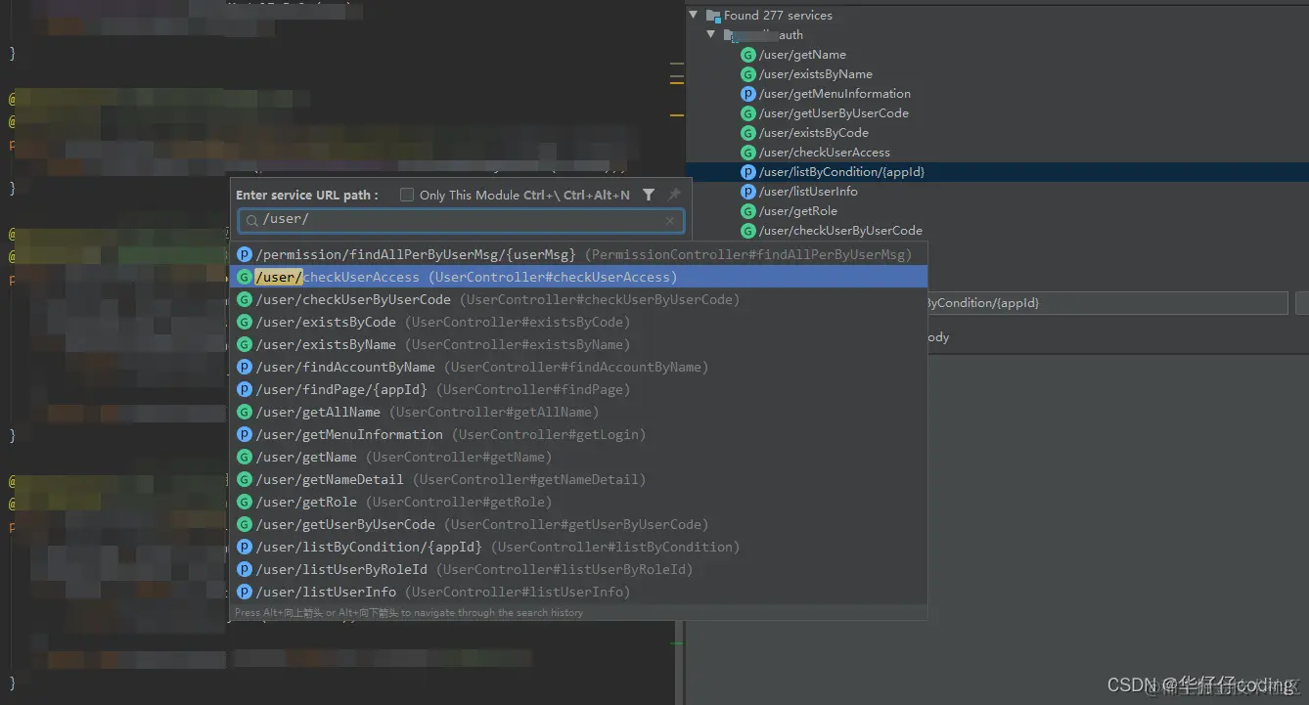1309x705 pixels.
Task: Click P icon of /user/findAccountByName result
Action: (246, 367)
